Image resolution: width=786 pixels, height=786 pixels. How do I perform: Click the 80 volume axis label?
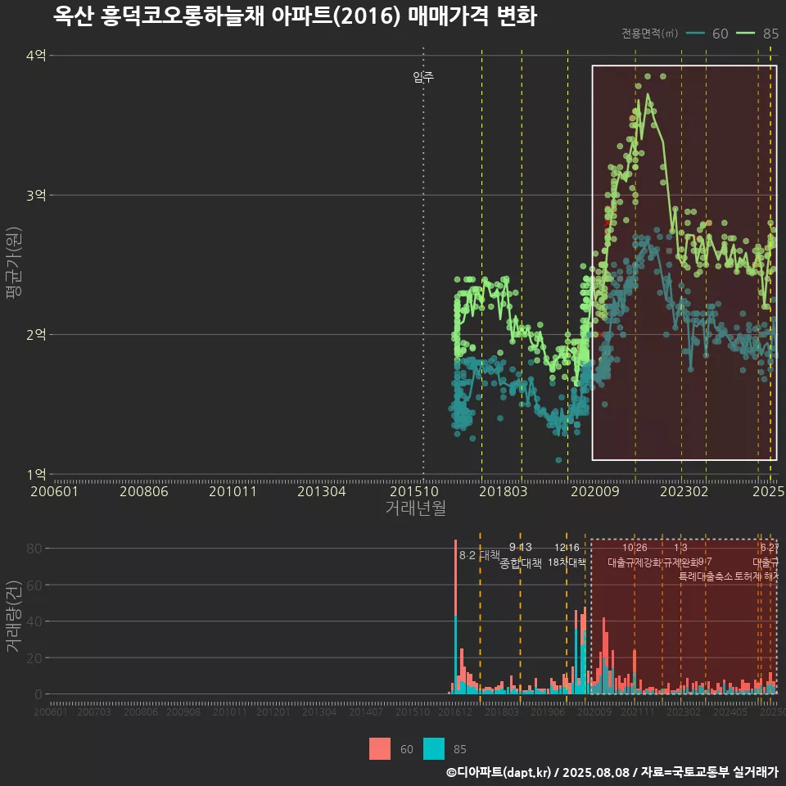[x=34, y=549]
